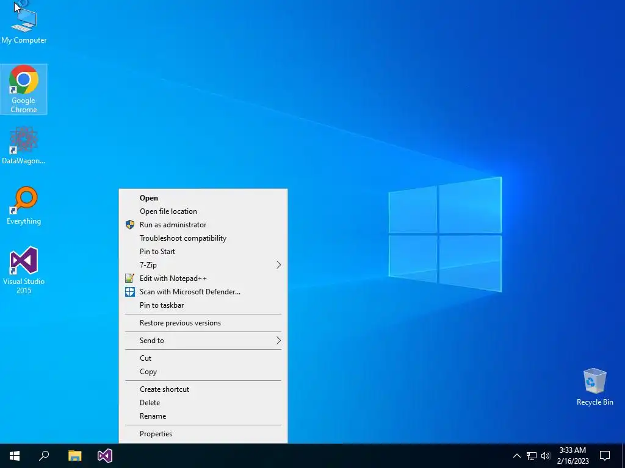Choose Edit with Notepad++
This screenshot has width=625, height=468.
pyautogui.click(x=203, y=278)
